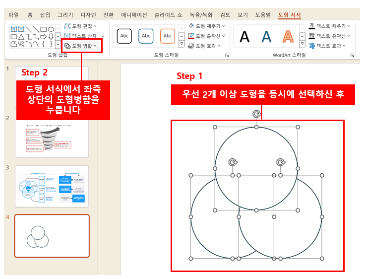Open the 도형 스타일 dialog launcher
366x279 pixels.
(x=227, y=56)
